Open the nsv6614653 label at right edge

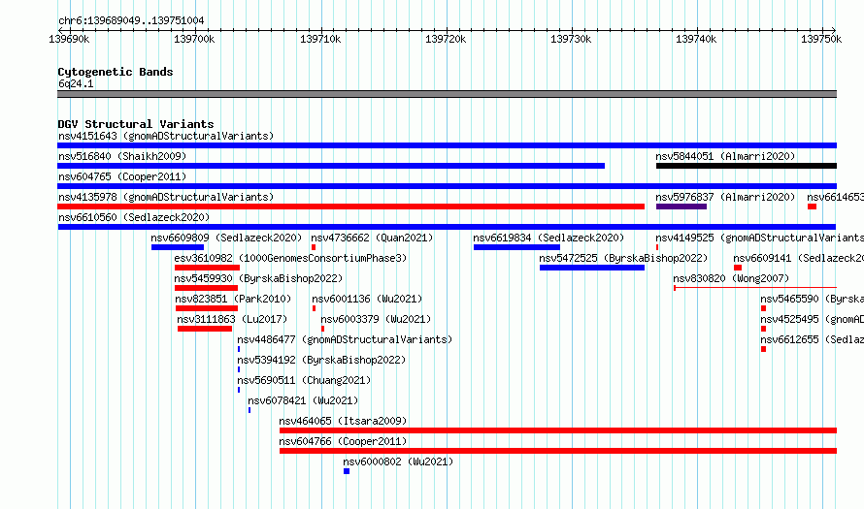[835, 197]
